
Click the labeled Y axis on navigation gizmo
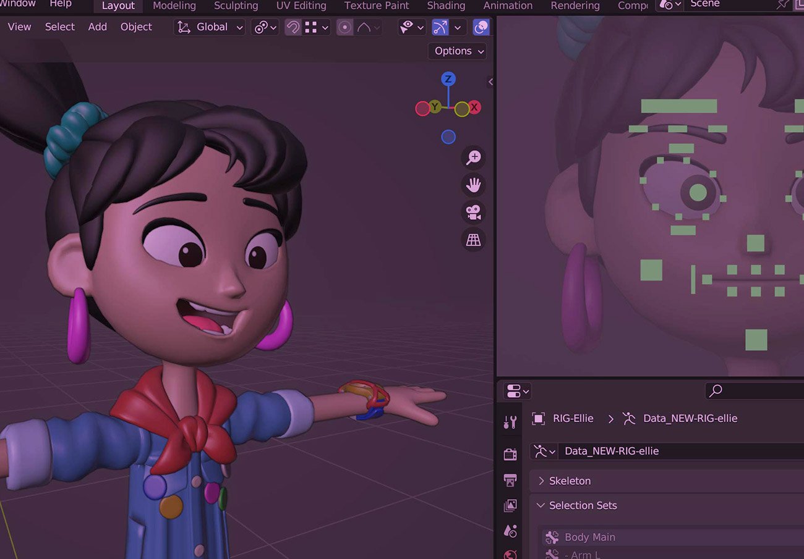coord(435,107)
